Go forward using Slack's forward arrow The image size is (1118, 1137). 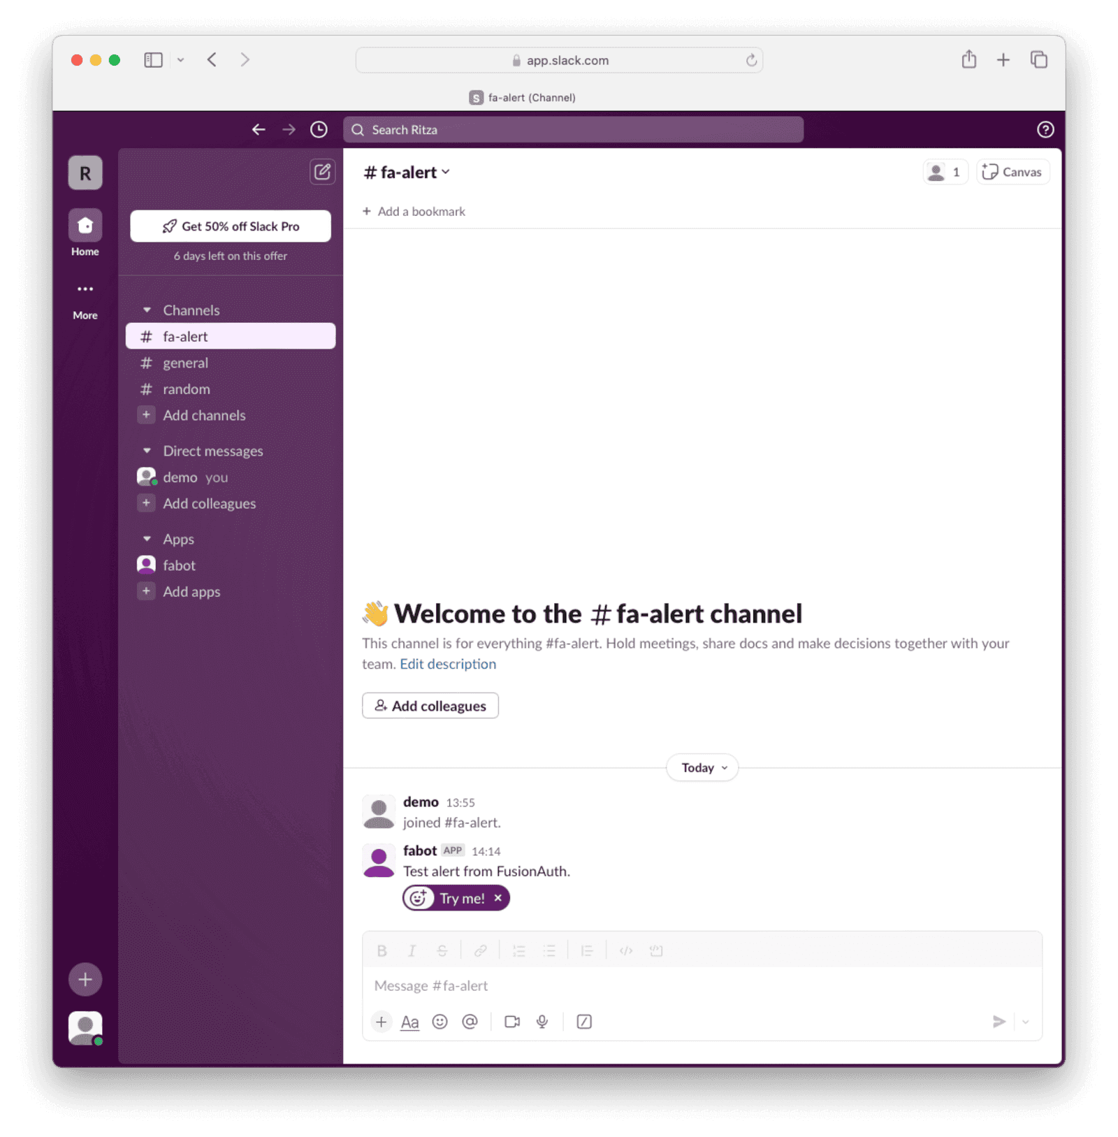point(289,129)
